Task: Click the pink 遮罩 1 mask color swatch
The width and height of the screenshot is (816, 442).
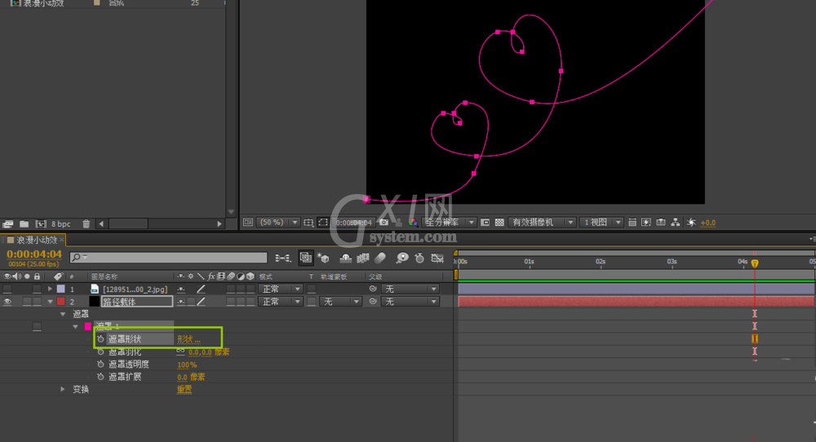Action: (88, 326)
